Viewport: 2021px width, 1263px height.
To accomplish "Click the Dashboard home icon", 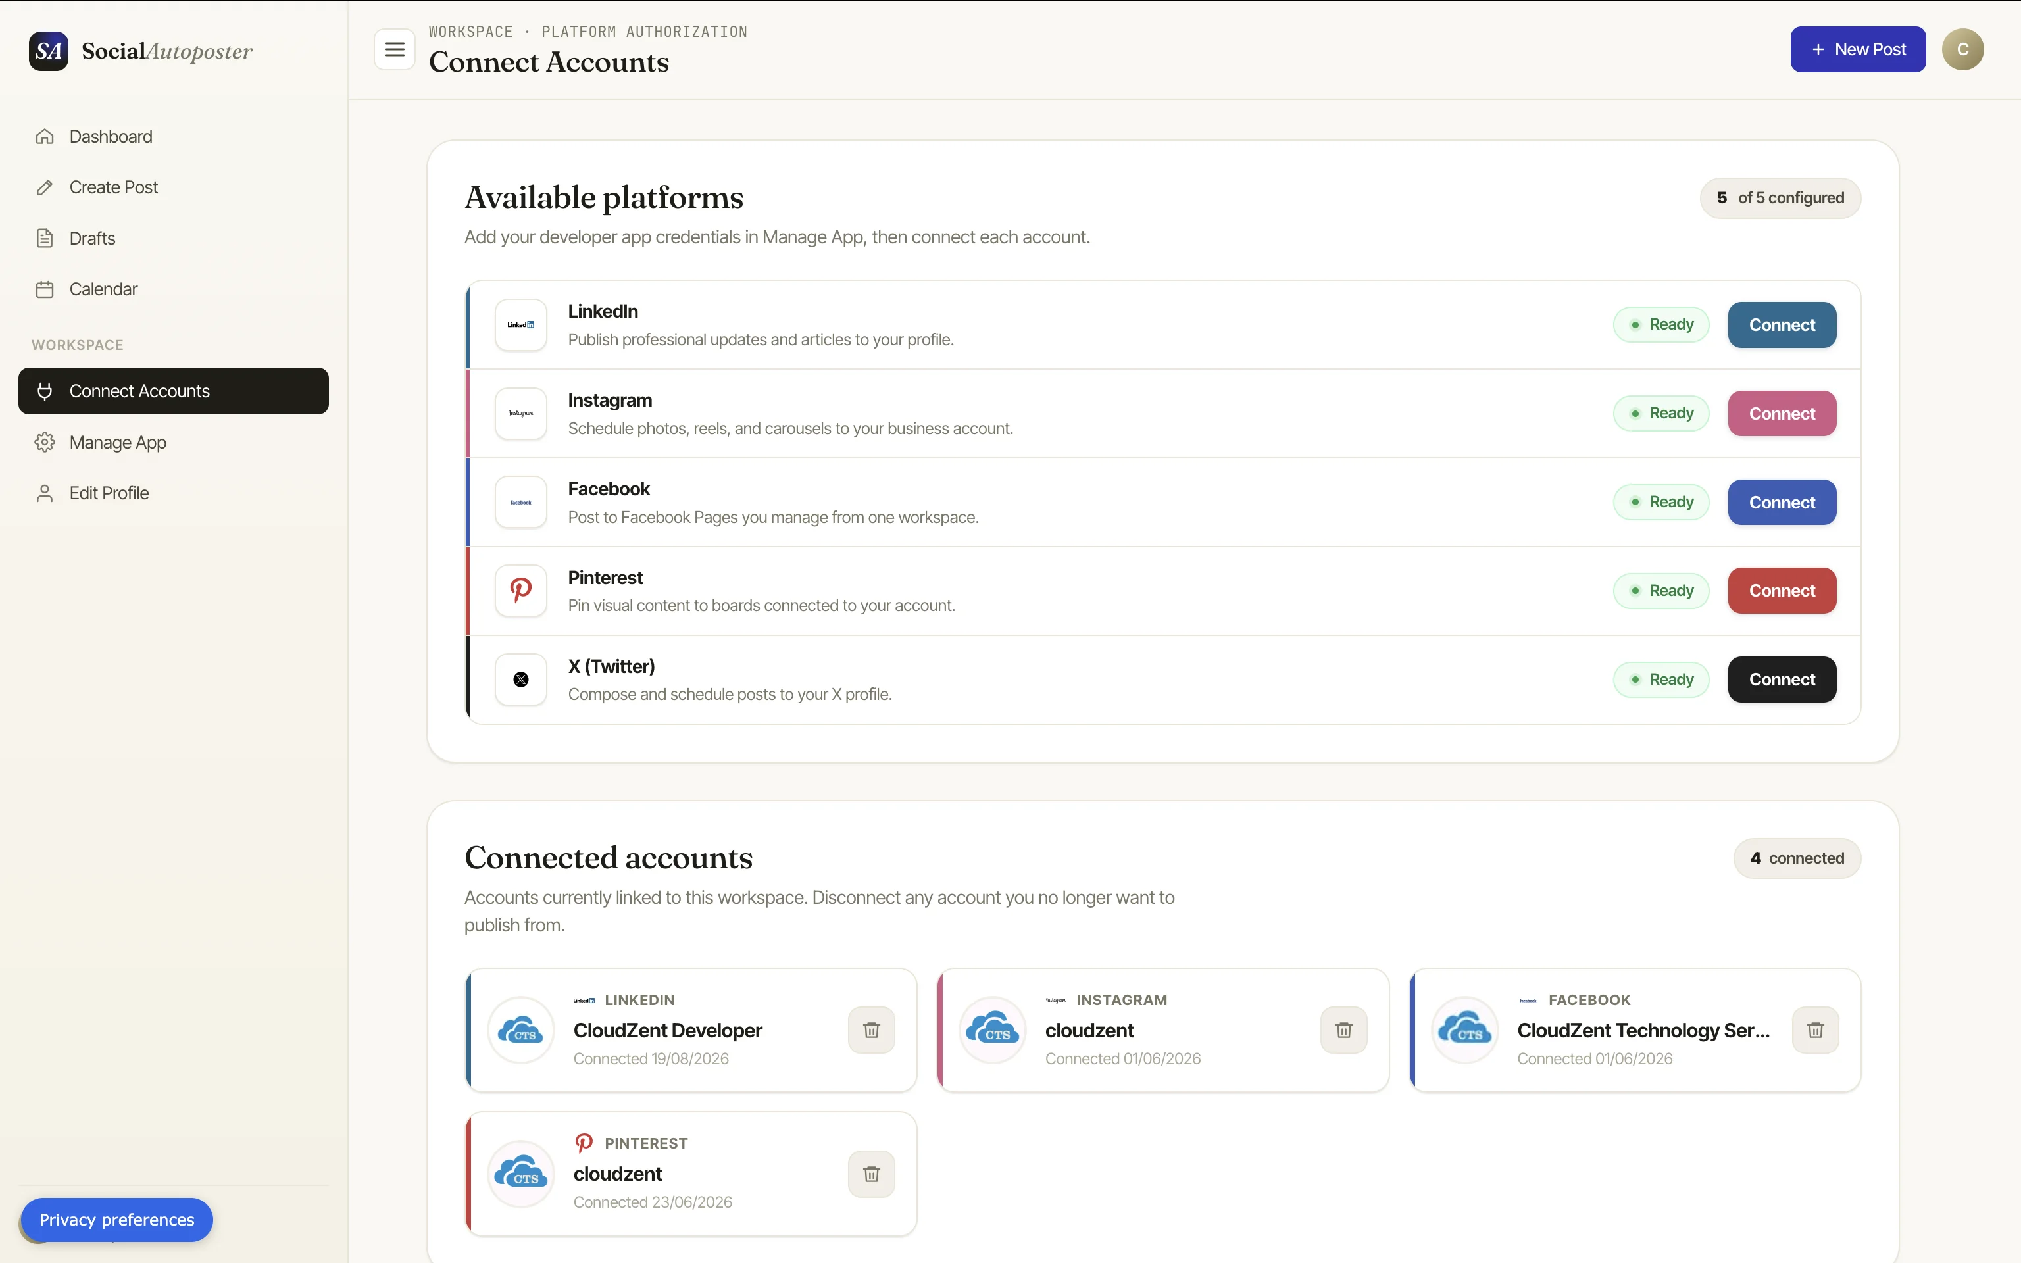I will click(45, 136).
